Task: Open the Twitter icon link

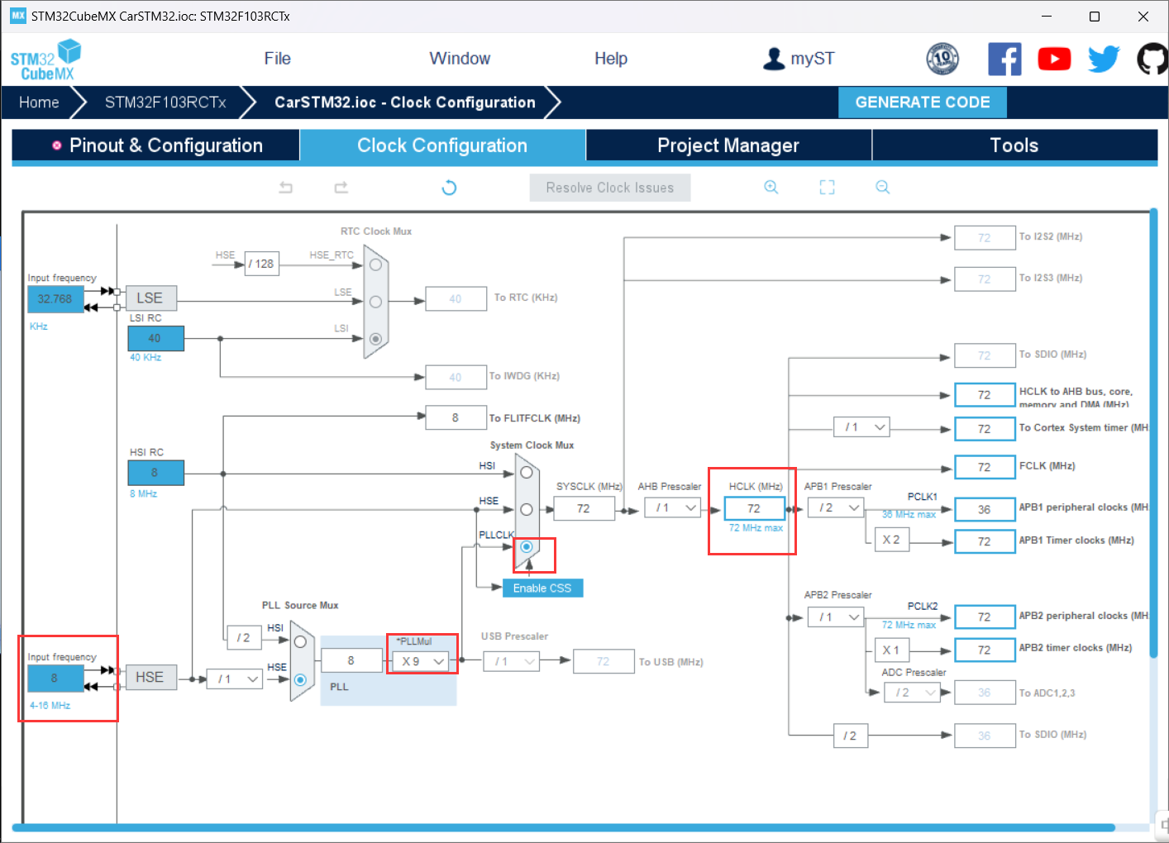Action: pyautogui.click(x=1104, y=59)
